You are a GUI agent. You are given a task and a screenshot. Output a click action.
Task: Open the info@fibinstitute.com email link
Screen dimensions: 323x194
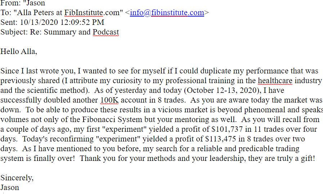(x=167, y=13)
